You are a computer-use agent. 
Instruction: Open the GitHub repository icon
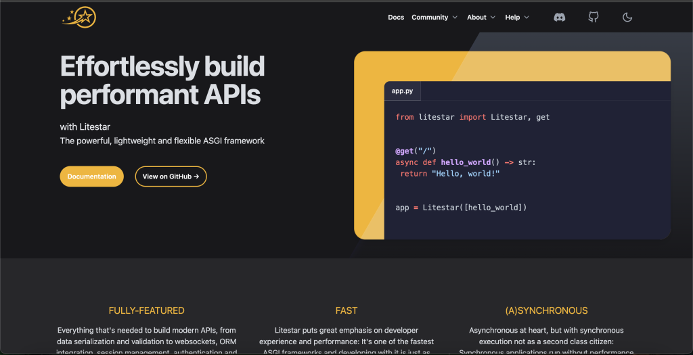click(594, 18)
